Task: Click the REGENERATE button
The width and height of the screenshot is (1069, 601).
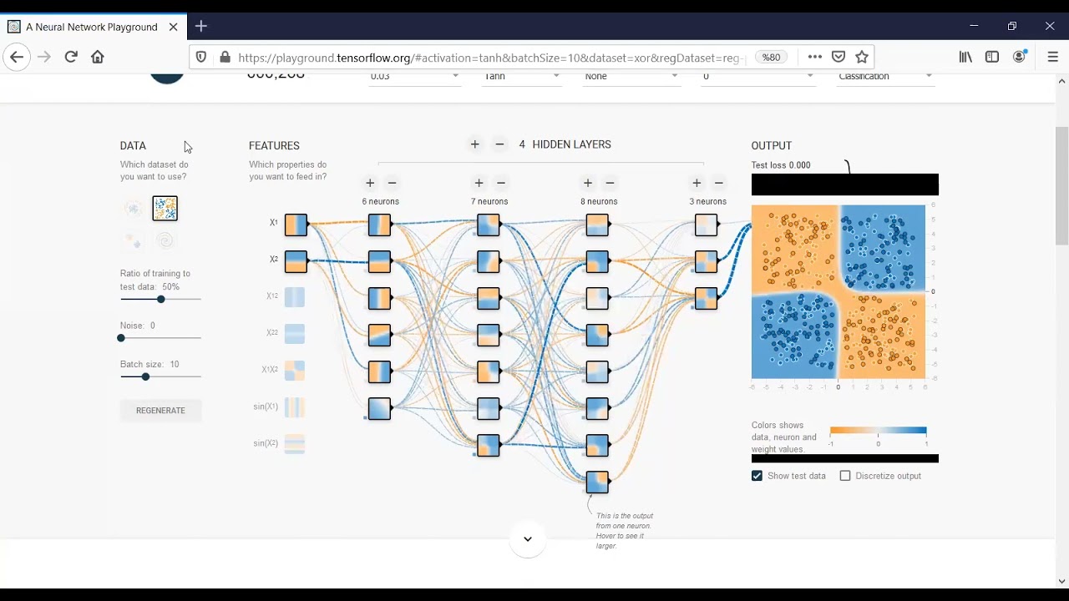Action: pos(160,411)
